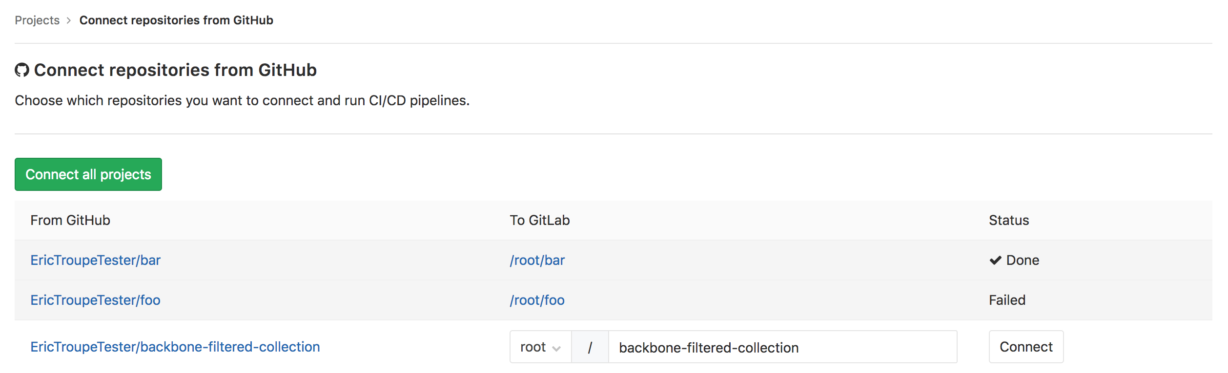This screenshot has width=1228, height=373.
Task: Click the From GitHub column header
Action: 70,221
